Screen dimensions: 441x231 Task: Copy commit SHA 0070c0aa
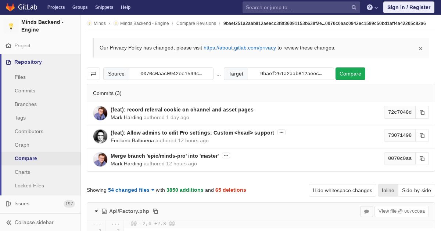(422, 159)
